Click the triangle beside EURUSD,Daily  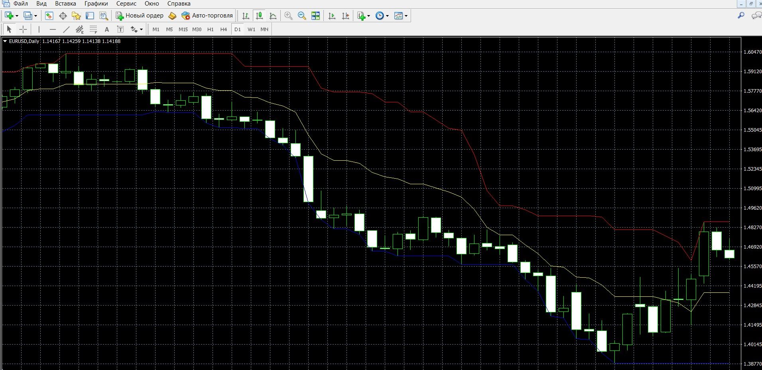(x=5, y=41)
